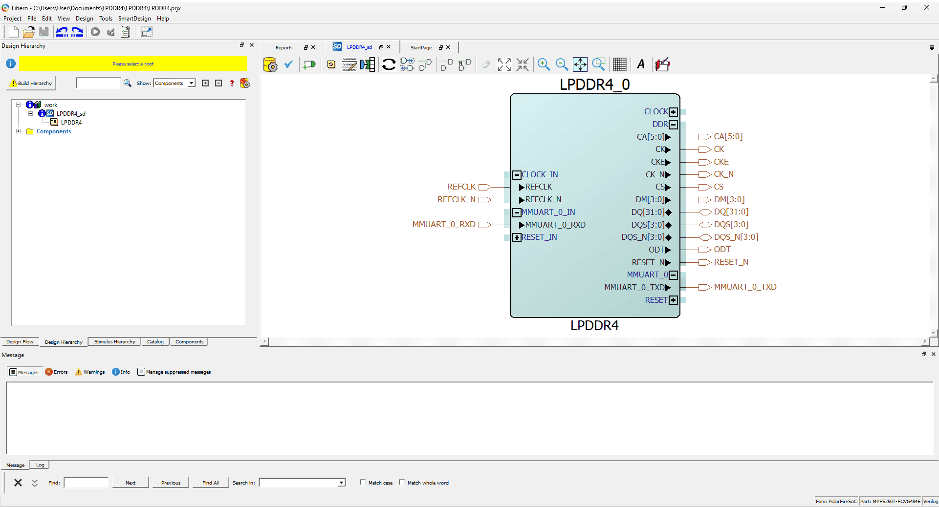
Task: Open the Search in dropdown
Action: tap(341, 483)
